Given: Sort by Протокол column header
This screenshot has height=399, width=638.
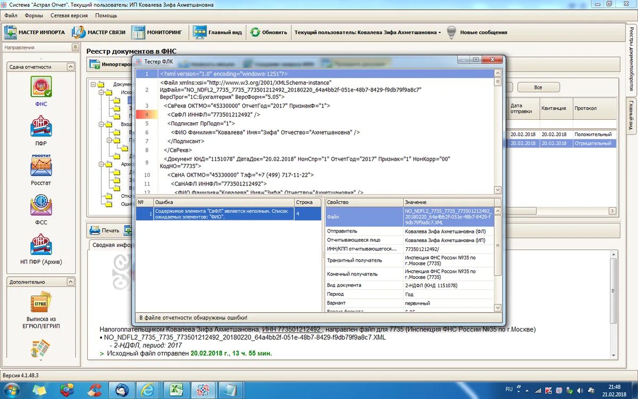Looking at the screenshot, I should [594, 108].
